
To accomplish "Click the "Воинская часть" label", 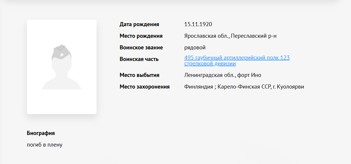I will 139,59.
